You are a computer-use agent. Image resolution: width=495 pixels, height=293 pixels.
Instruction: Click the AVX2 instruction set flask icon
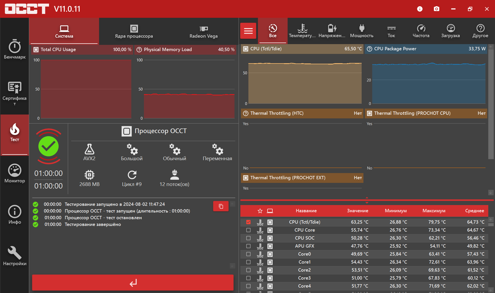(89, 149)
